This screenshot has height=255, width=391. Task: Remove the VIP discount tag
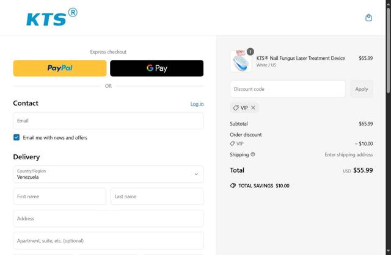tap(254, 107)
